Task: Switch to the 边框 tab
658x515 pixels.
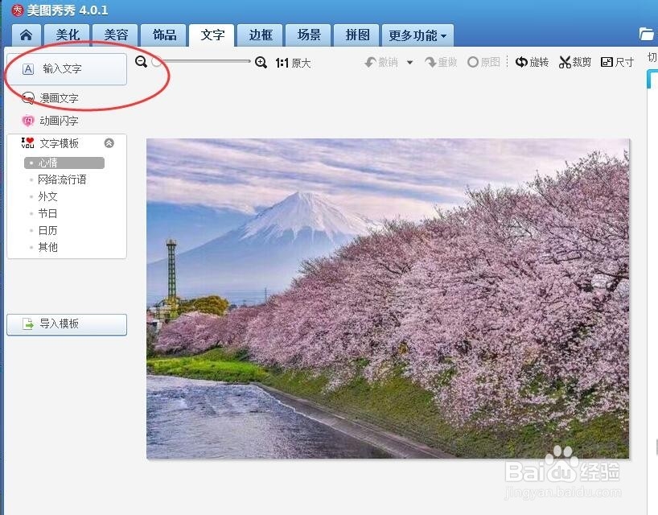Action: pos(259,35)
